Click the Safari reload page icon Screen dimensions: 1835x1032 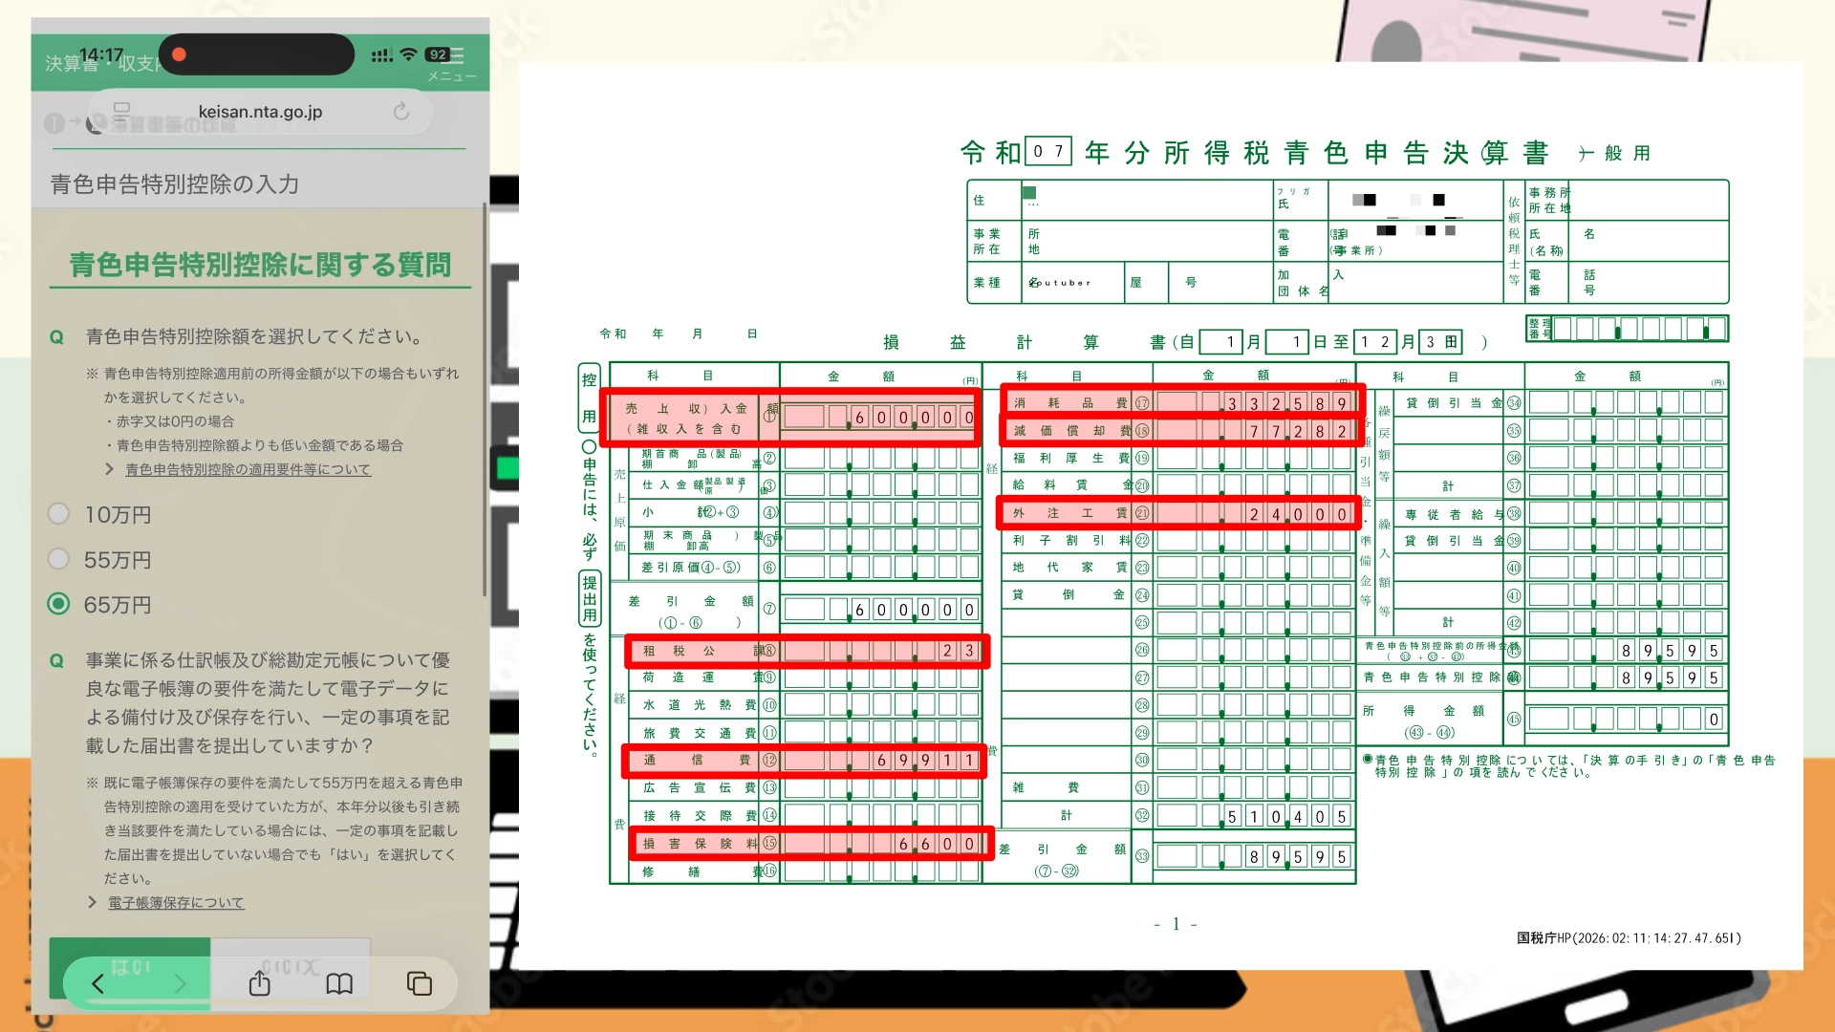tap(401, 112)
